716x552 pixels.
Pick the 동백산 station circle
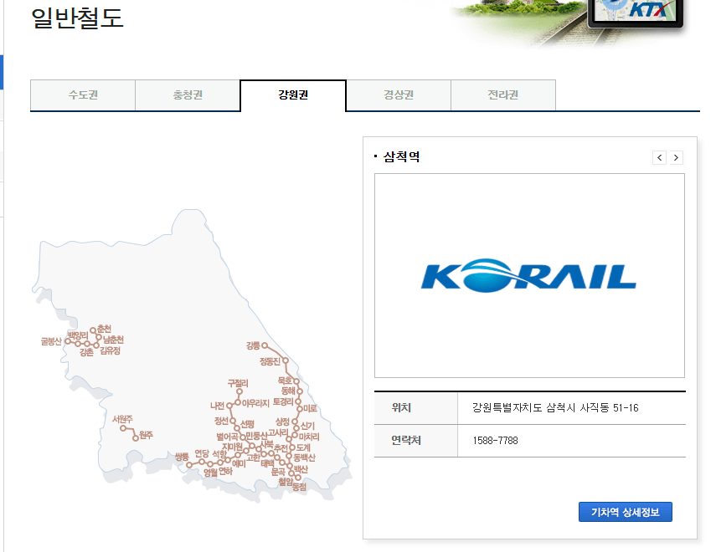click(289, 456)
